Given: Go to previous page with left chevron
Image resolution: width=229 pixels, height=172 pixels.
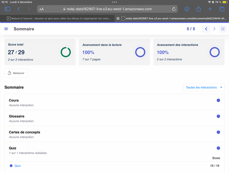Looking at the screenshot, I should [206, 29].
